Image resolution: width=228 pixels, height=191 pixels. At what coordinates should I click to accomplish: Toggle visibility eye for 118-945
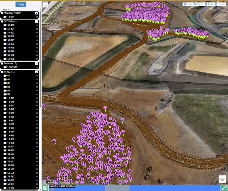click(x=37, y=98)
